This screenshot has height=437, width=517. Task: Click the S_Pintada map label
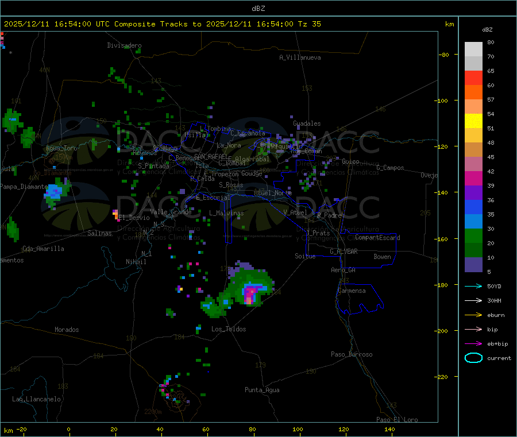153,166
